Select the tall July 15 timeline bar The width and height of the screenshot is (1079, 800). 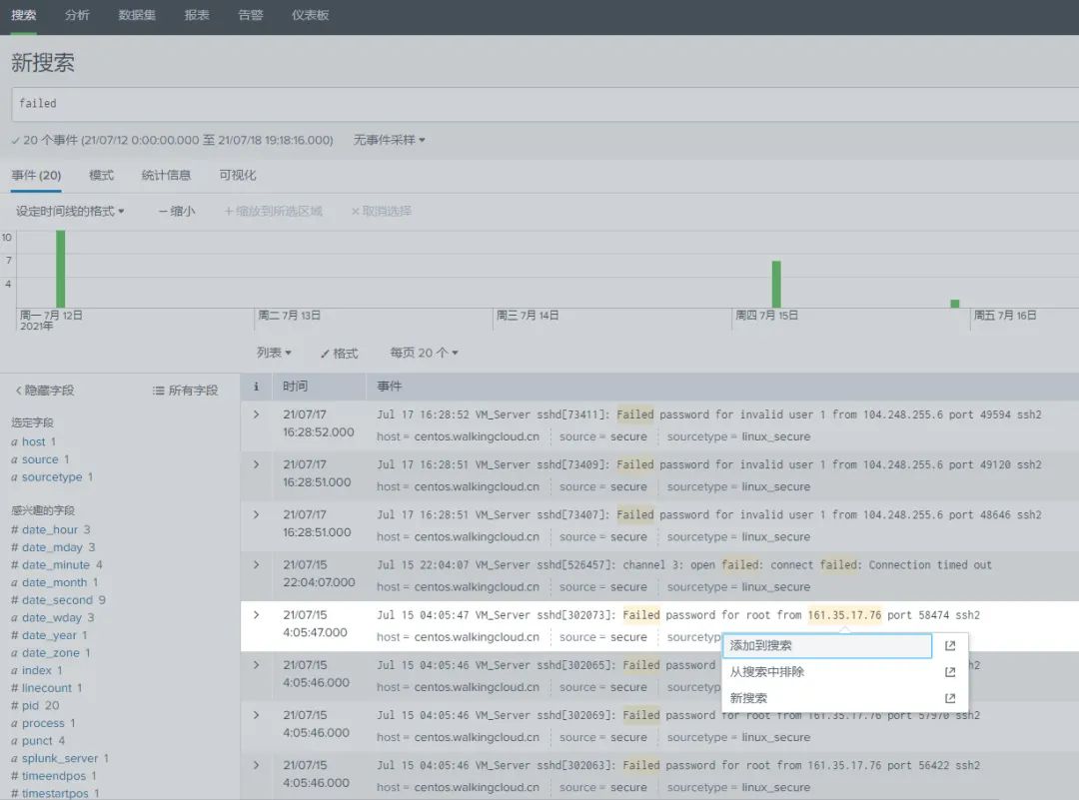[776, 284]
